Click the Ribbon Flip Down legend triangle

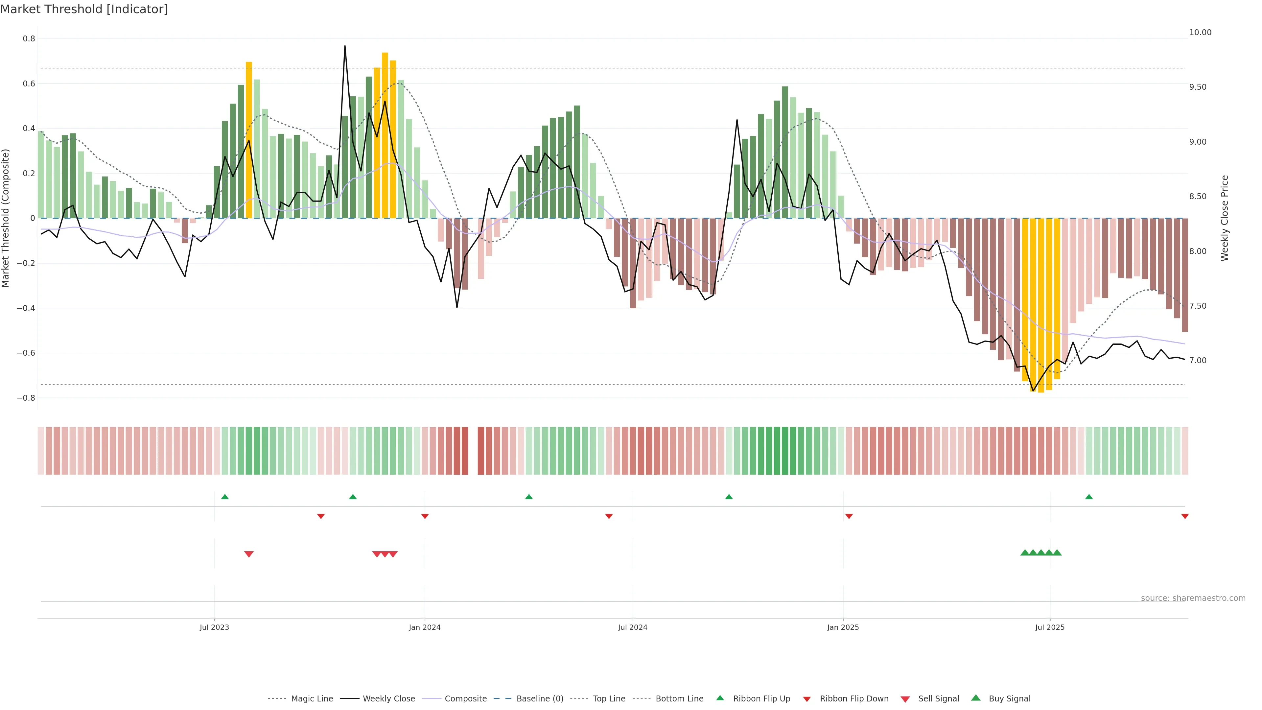(x=806, y=699)
